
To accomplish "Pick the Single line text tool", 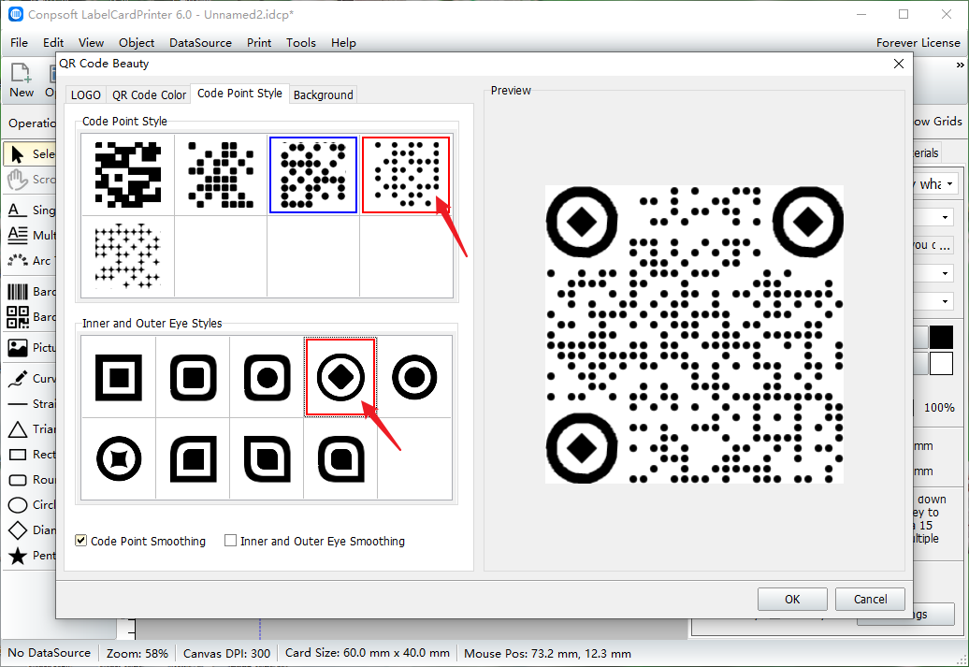I will 29,210.
